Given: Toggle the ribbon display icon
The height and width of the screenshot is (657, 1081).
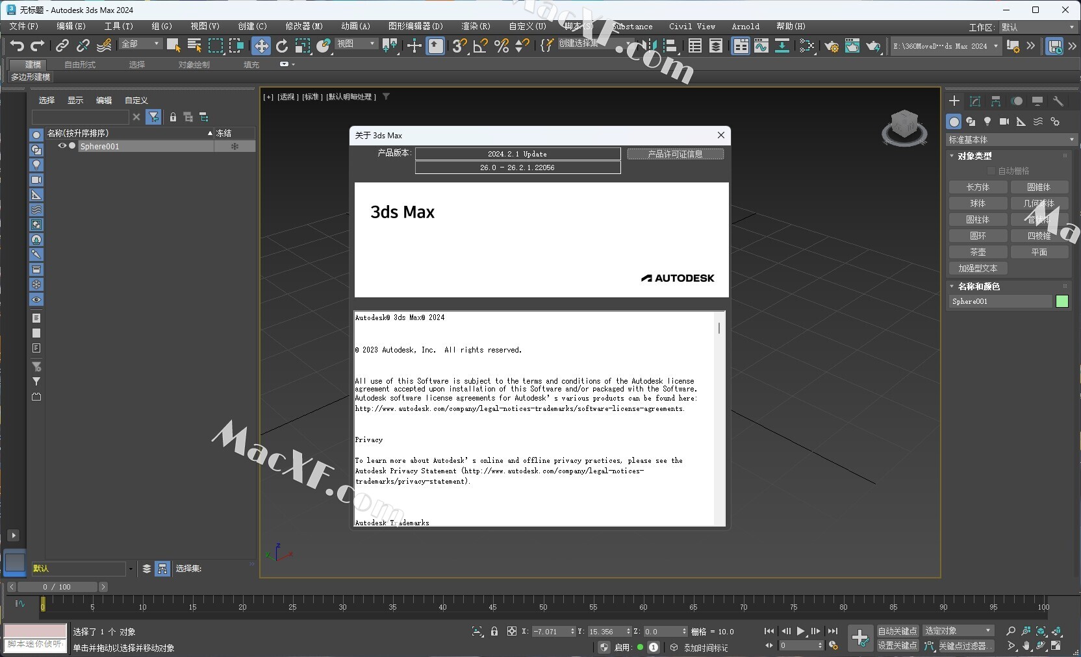Looking at the screenshot, I should 741,45.
